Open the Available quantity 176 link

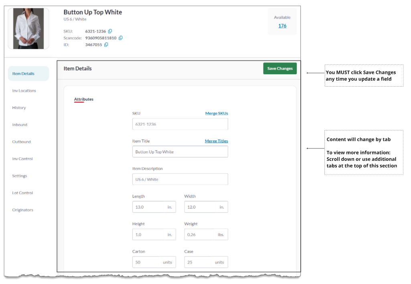pyautogui.click(x=282, y=26)
